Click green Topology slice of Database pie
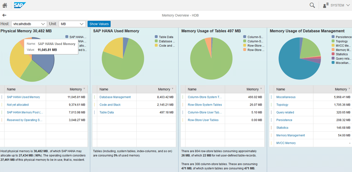352x172 pixels. (x=310, y=48)
